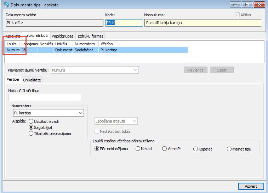Switch to Lauku atribūti tab

[x=36, y=35]
